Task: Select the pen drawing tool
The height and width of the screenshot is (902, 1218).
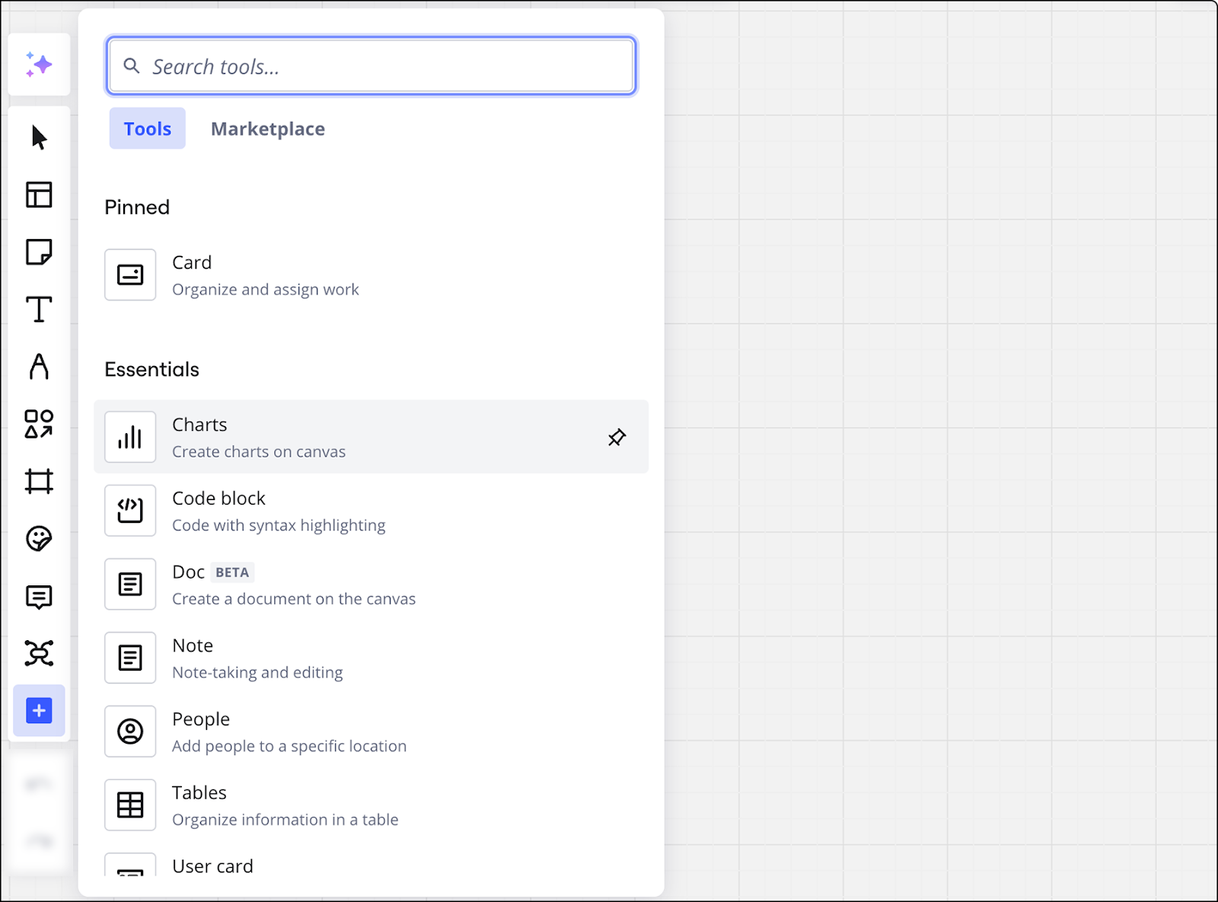Action: (39, 367)
